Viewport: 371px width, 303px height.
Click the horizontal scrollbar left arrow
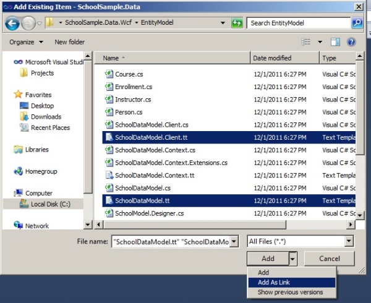click(x=99, y=224)
